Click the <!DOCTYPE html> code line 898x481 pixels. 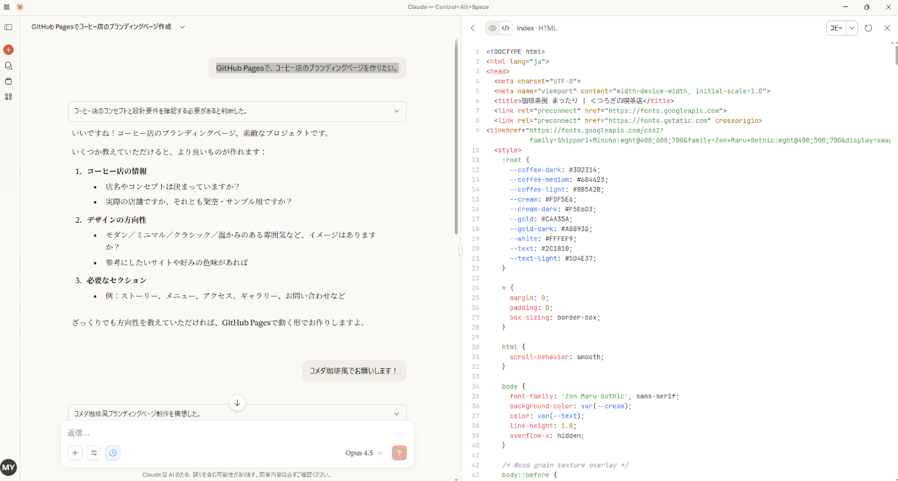(515, 52)
